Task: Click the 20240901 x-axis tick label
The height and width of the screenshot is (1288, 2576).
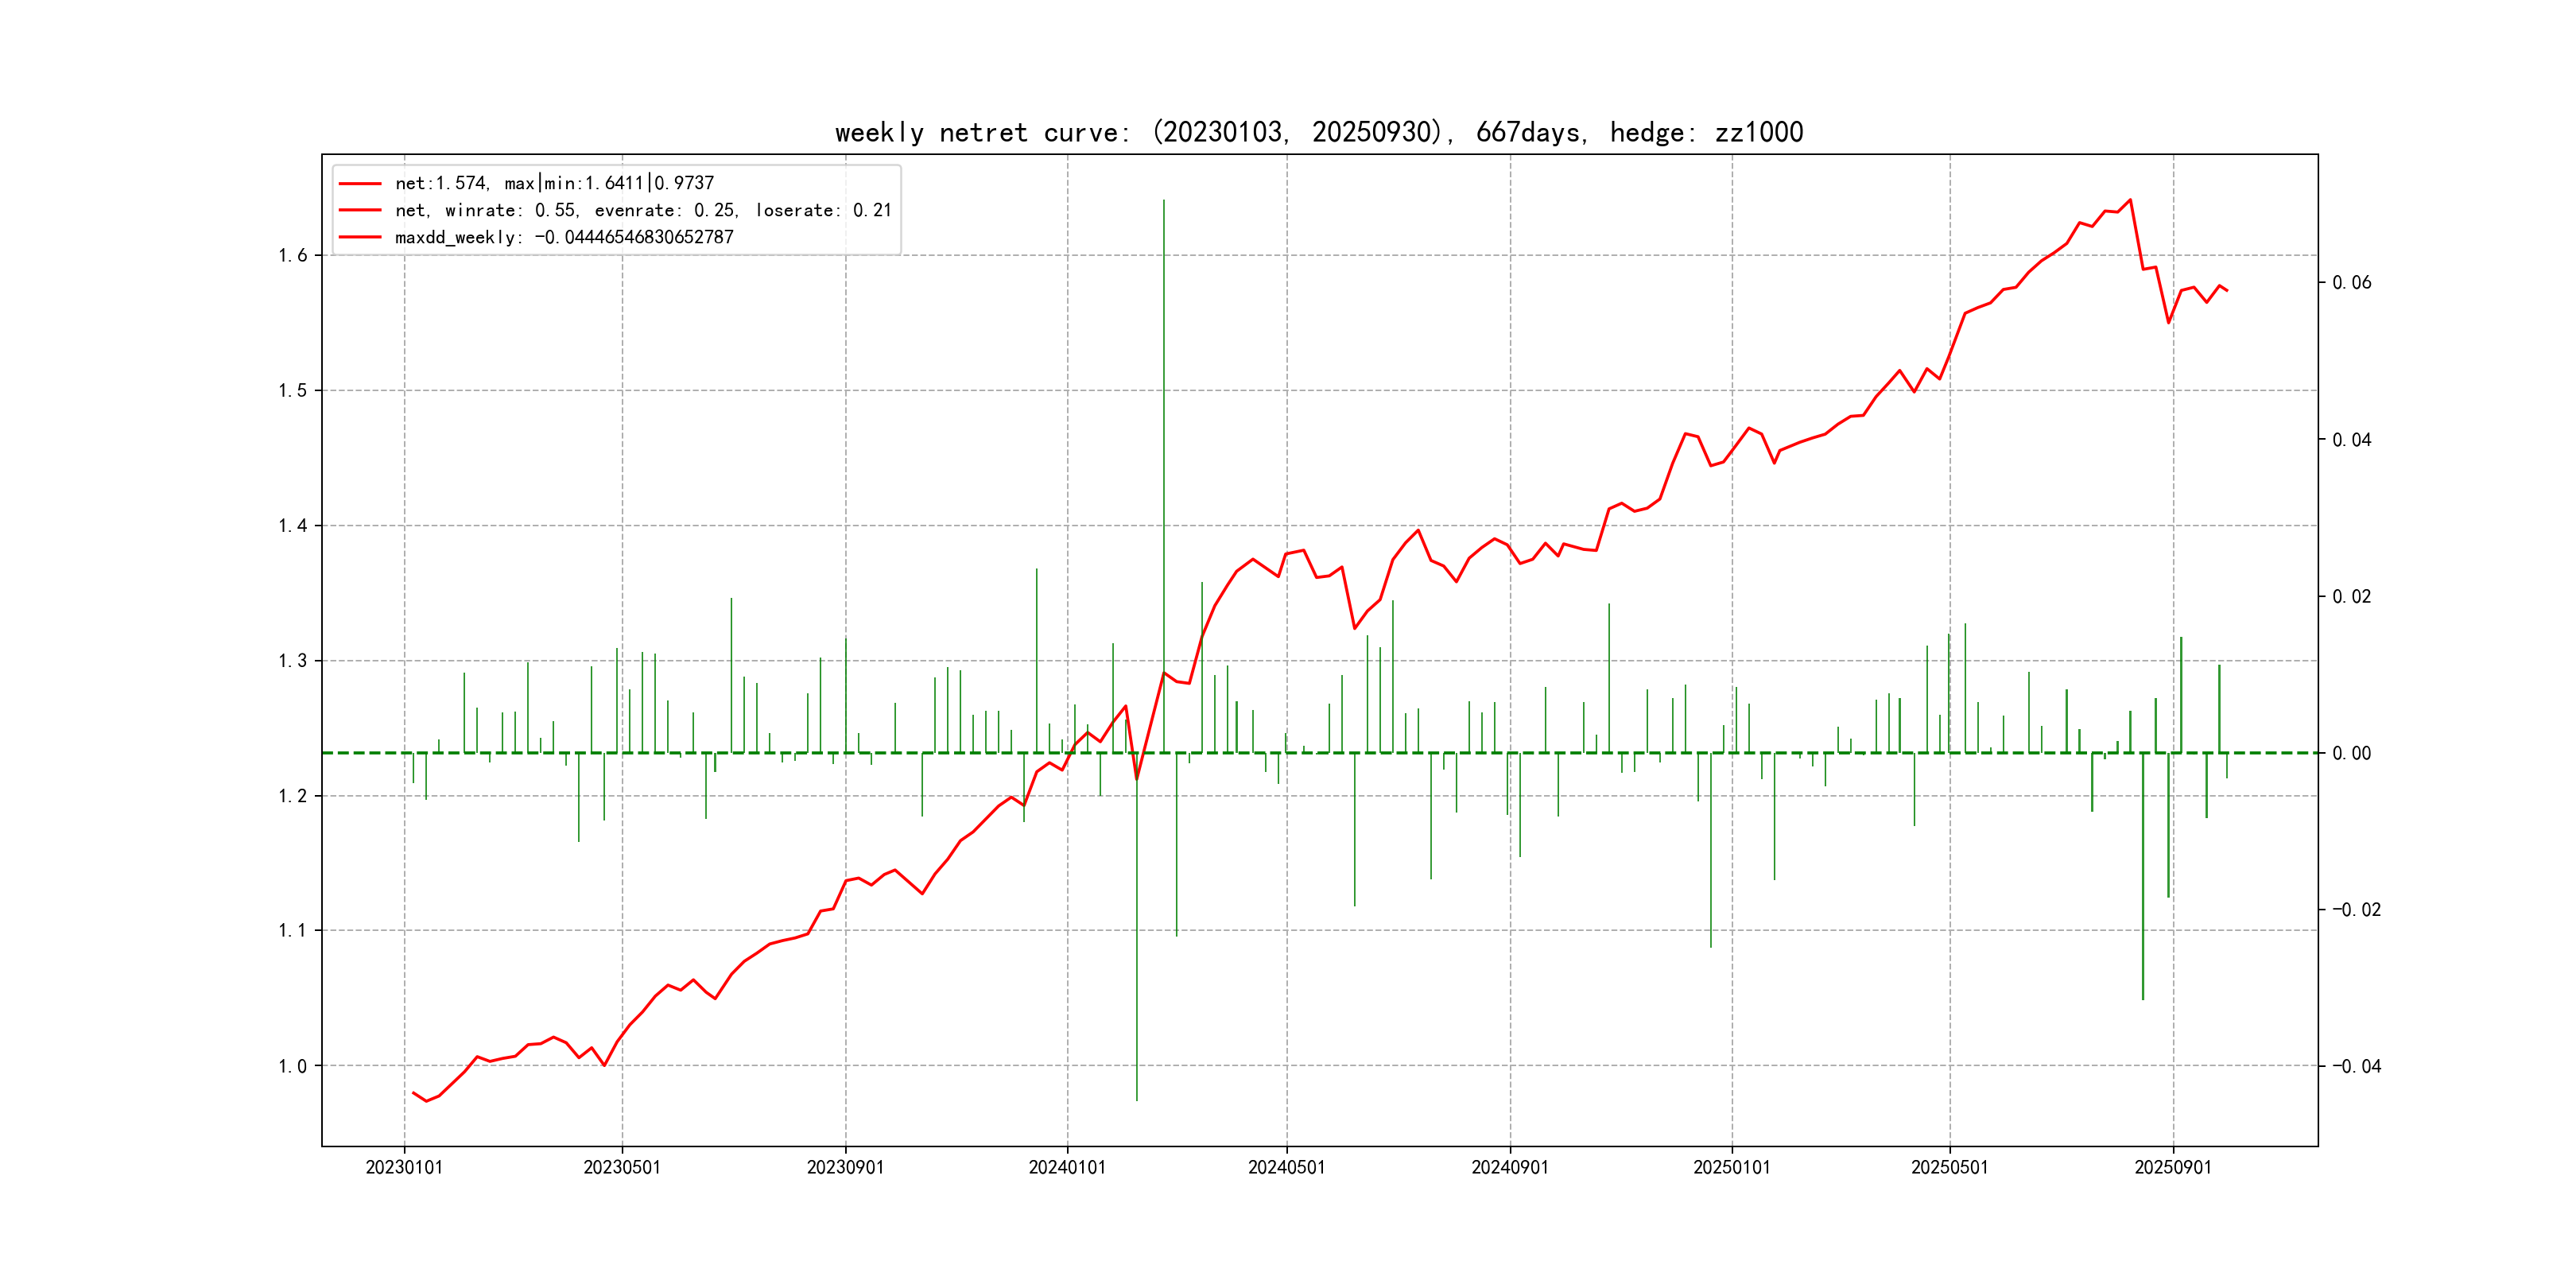Action: pos(1509,1168)
